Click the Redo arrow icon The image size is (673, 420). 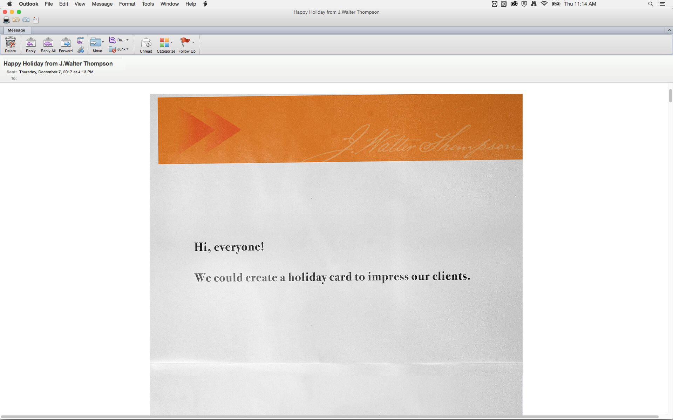click(26, 20)
